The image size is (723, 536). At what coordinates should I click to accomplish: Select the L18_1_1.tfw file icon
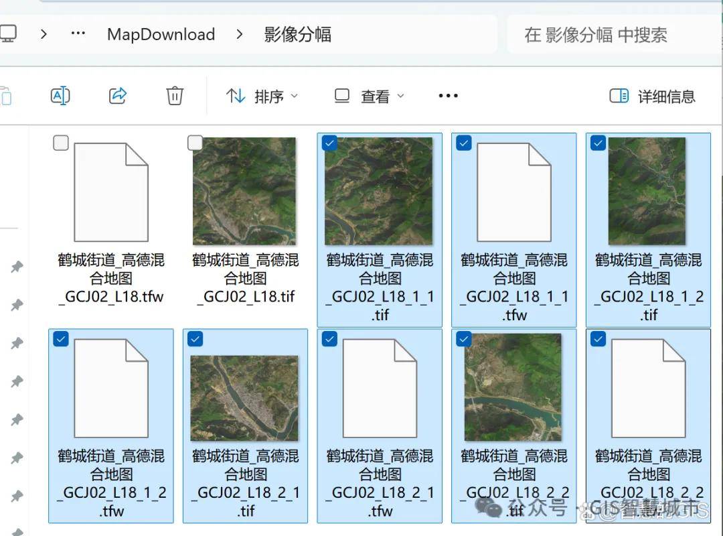[513, 192]
